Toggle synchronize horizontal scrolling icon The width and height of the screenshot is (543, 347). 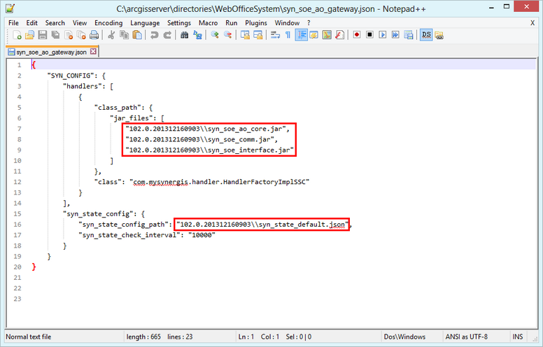click(x=258, y=35)
